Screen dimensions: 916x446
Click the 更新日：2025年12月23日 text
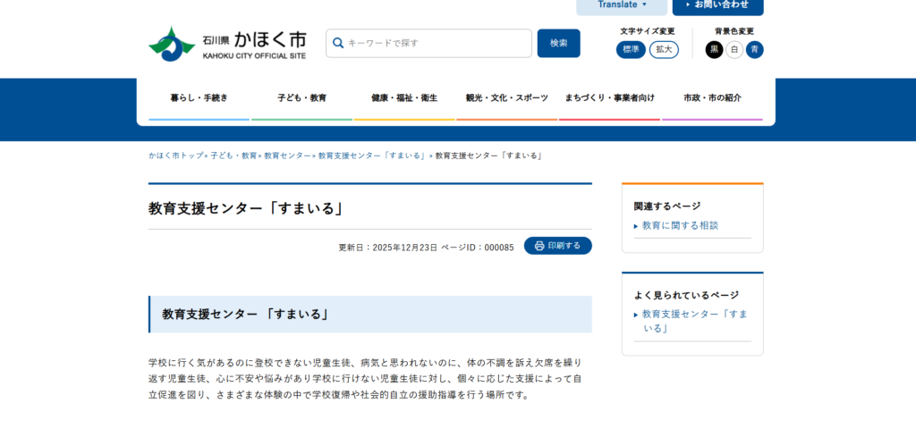(388, 248)
